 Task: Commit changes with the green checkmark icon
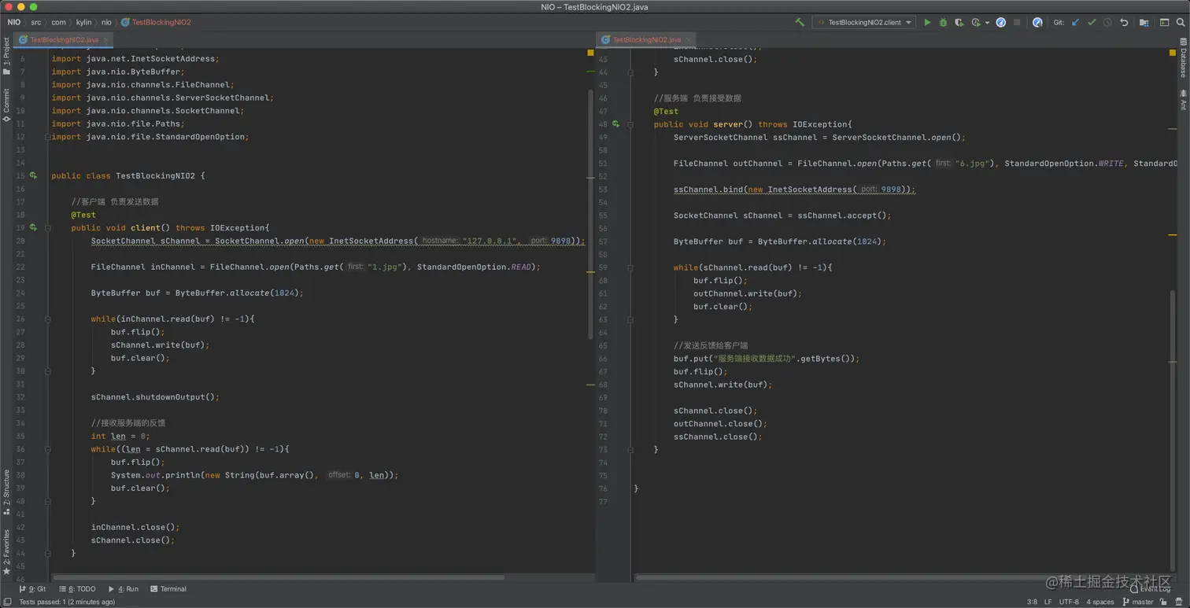(1092, 23)
